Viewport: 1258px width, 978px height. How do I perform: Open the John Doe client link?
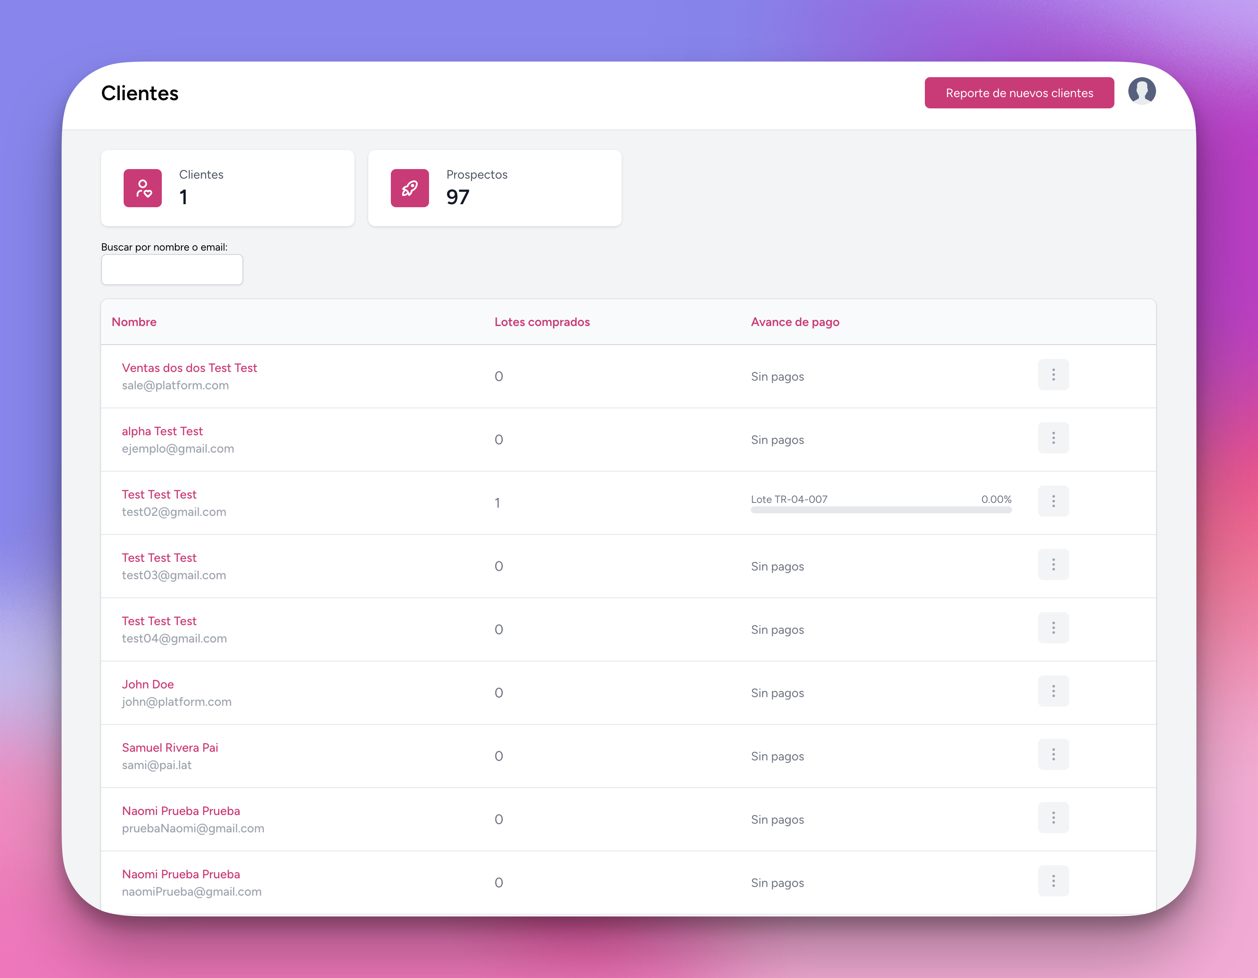[147, 685]
